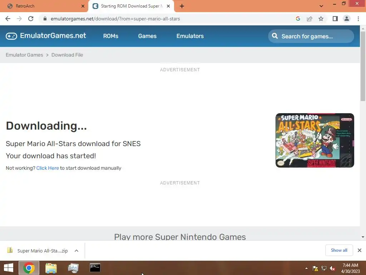Open Command Prompt from taskbar
The image size is (366, 275).
95,268
